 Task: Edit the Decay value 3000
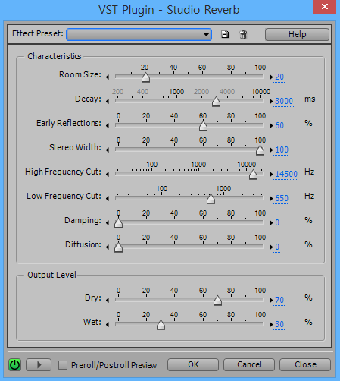284,101
